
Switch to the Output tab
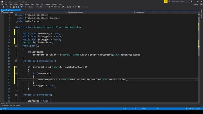tap(18, 106)
